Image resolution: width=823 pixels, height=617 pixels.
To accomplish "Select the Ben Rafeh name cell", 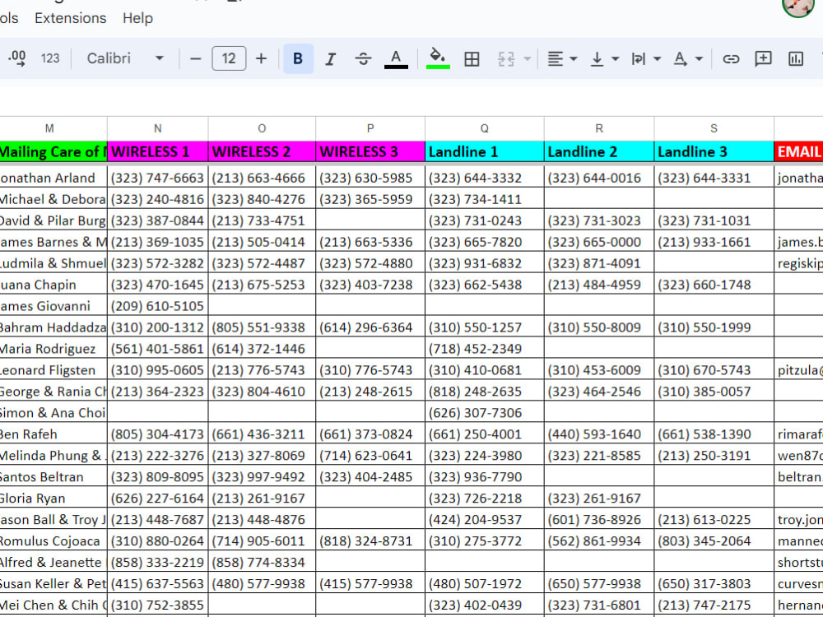I will pyautogui.click(x=53, y=434).
